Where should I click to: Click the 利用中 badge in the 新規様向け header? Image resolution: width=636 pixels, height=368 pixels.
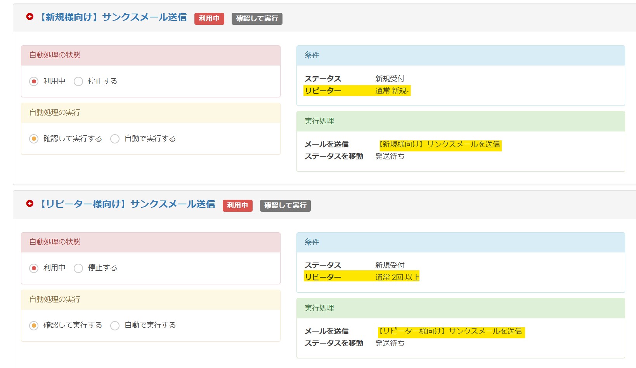tap(209, 19)
